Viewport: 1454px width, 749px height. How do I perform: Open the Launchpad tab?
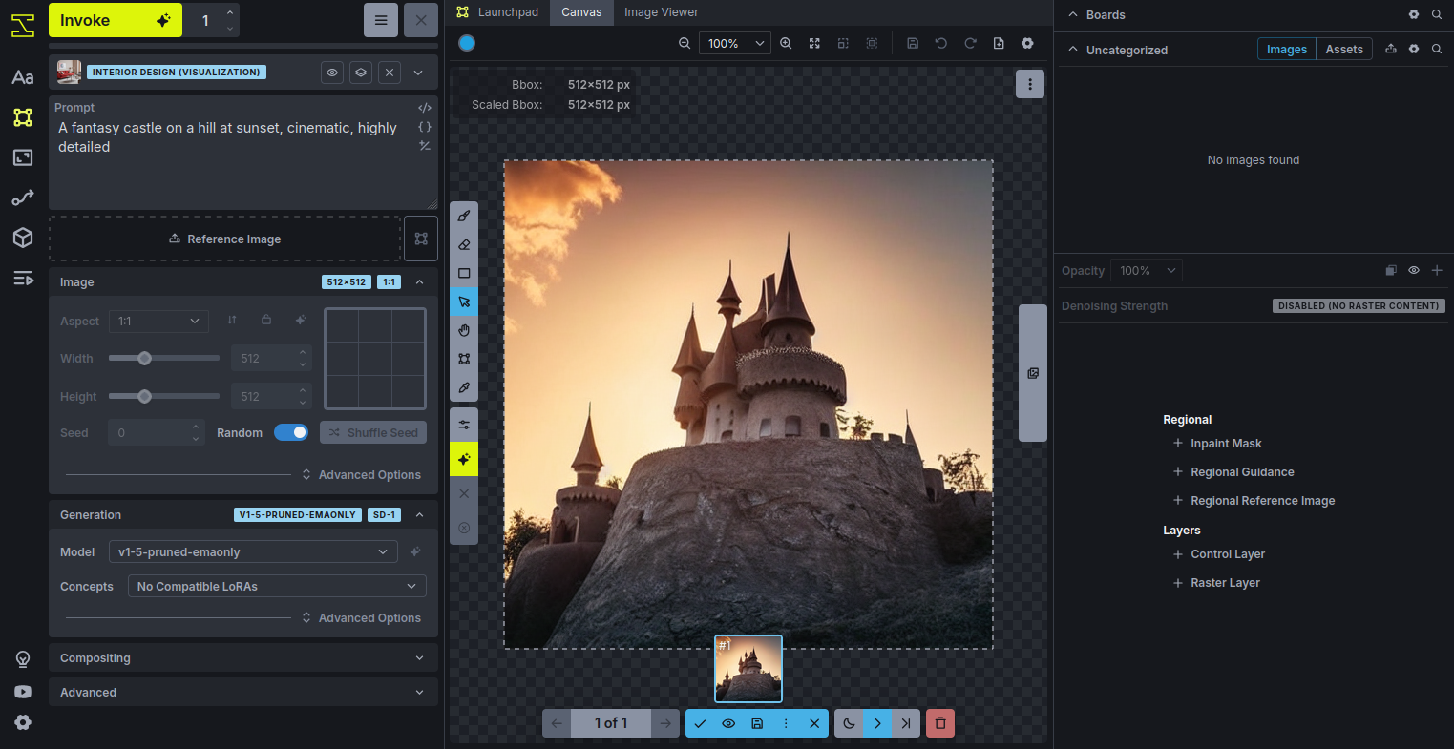[x=497, y=12]
